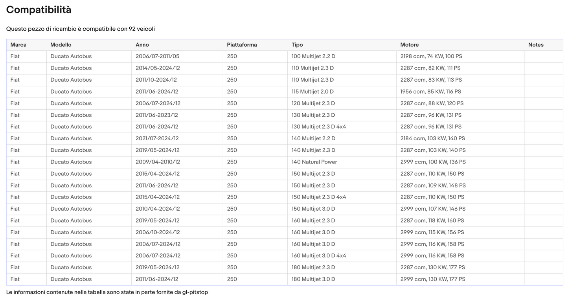Viewport: 568px width, 303px height.
Task: Click the Compatibilità section heading
Action: pyautogui.click(x=39, y=10)
